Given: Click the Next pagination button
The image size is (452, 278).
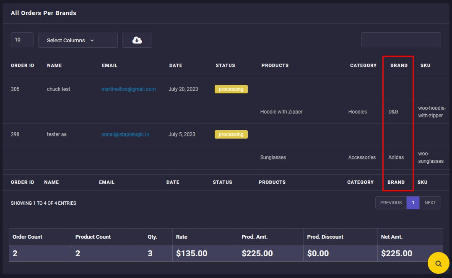Looking at the screenshot, I should [430, 203].
